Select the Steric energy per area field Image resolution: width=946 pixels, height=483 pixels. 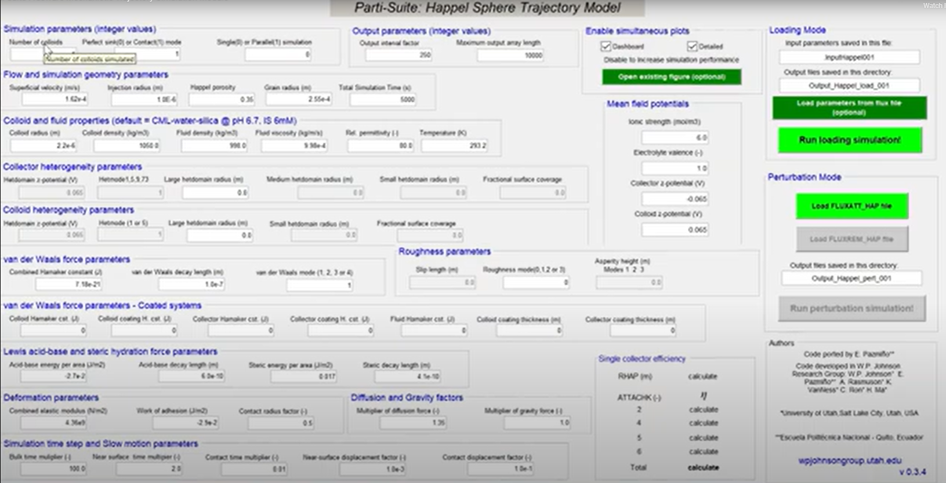pos(304,376)
